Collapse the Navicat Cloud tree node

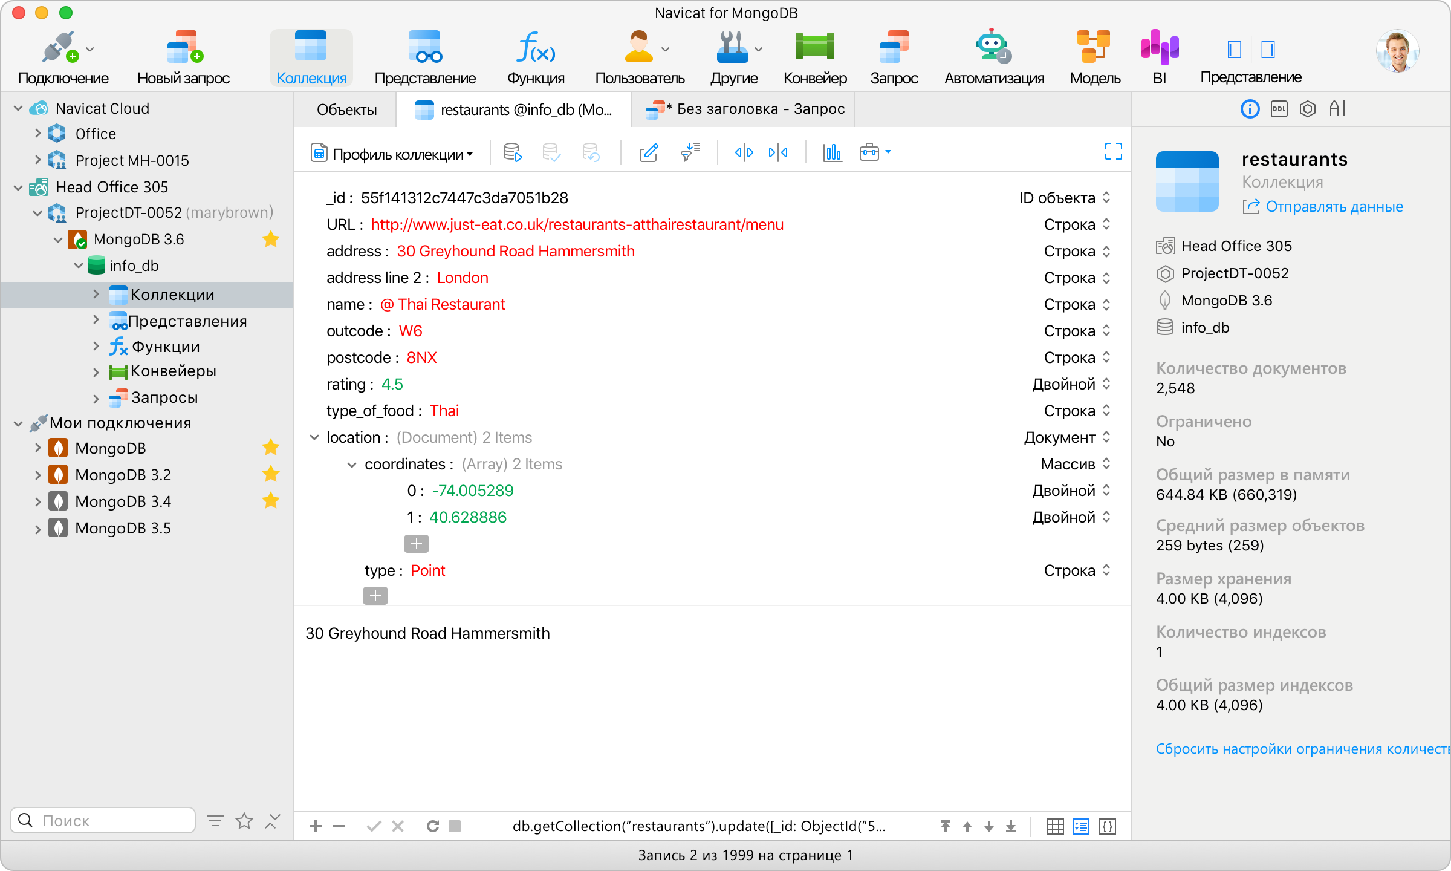point(18,108)
